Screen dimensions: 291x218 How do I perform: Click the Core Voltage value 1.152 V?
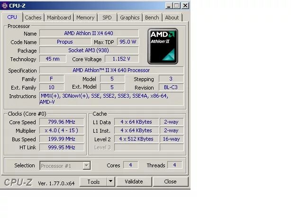pos(121,59)
